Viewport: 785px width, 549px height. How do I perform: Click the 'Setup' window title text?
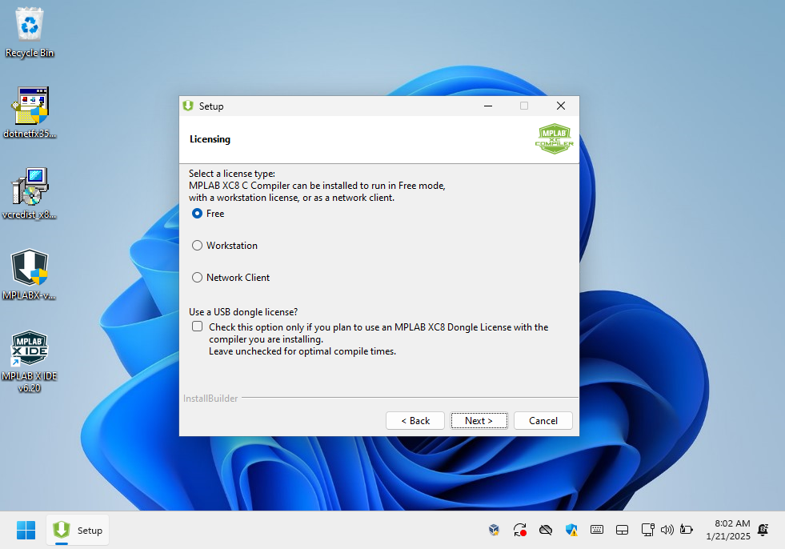pyautogui.click(x=211, y=106)
